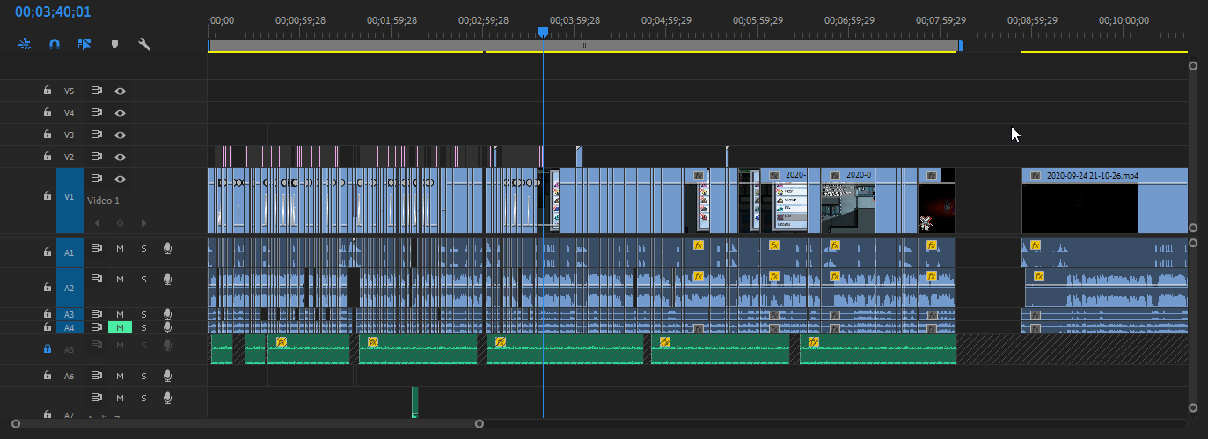
Task: Go to previous keyframe arrow on V1
Action: tap(97, 223)
